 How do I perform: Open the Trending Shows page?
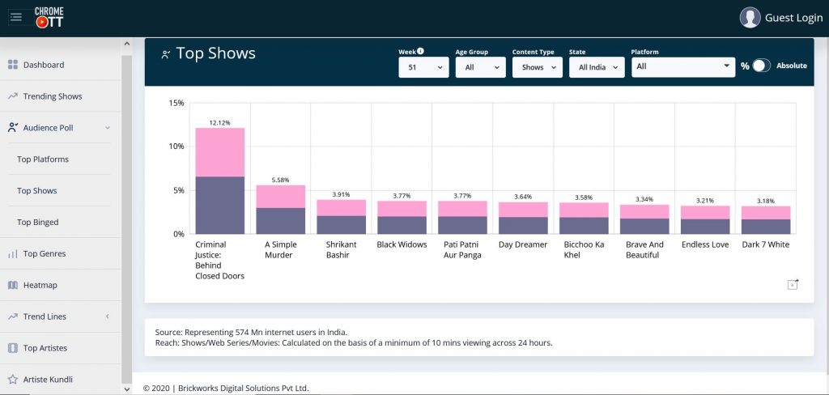(x=53, y=96)
